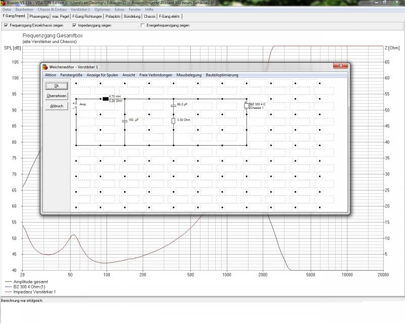Click the 3.30 Ohm resistor symbol
This screenshot has width=405, height=324.
(173, 120)
